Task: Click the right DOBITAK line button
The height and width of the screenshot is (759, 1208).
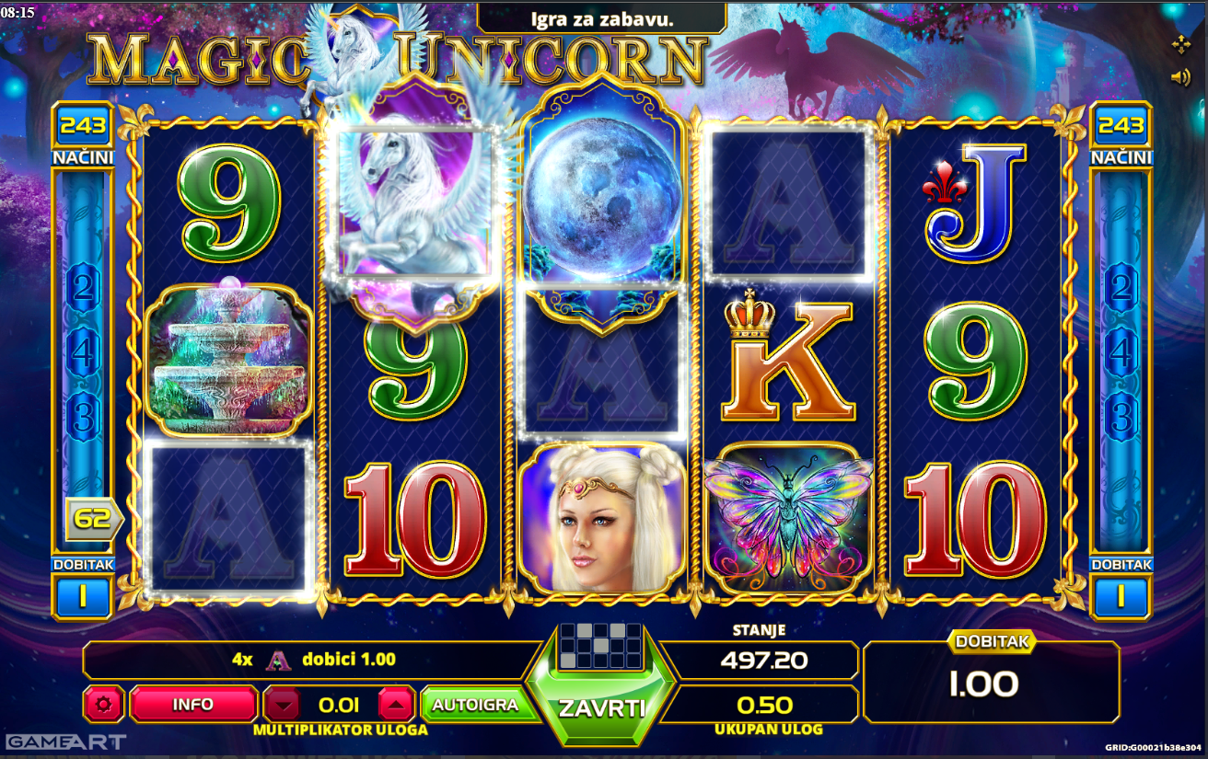Action: click(1121, 597)
